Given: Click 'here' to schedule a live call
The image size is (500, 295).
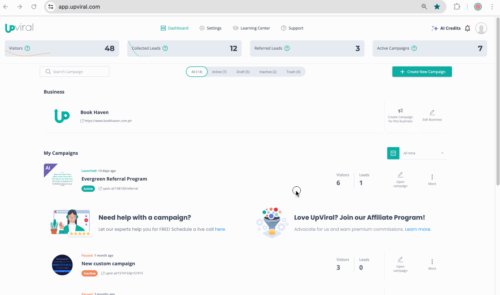Looking at the screenshot, I should pos(220,229).
